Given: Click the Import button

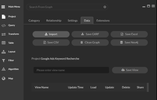Looking at the screenshot, I should [x=51, y=34].
